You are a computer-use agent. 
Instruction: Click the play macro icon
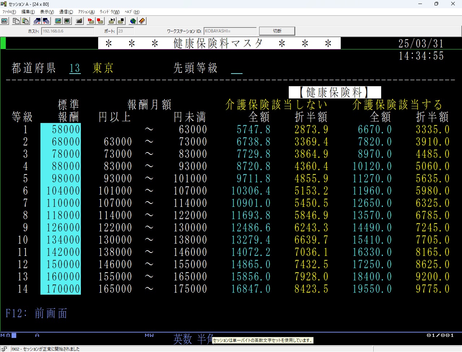coord(112,21)
